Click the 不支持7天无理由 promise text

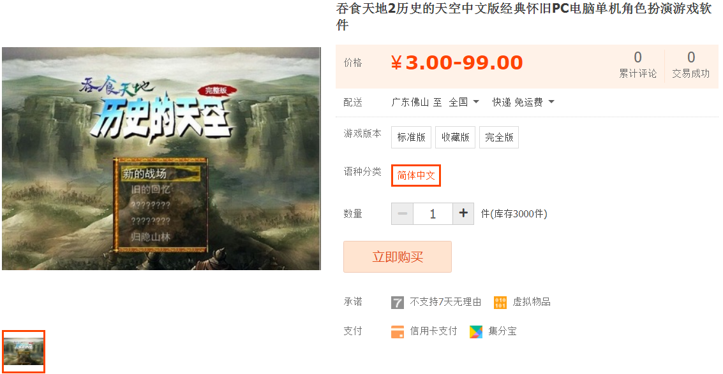pos(445,302)
